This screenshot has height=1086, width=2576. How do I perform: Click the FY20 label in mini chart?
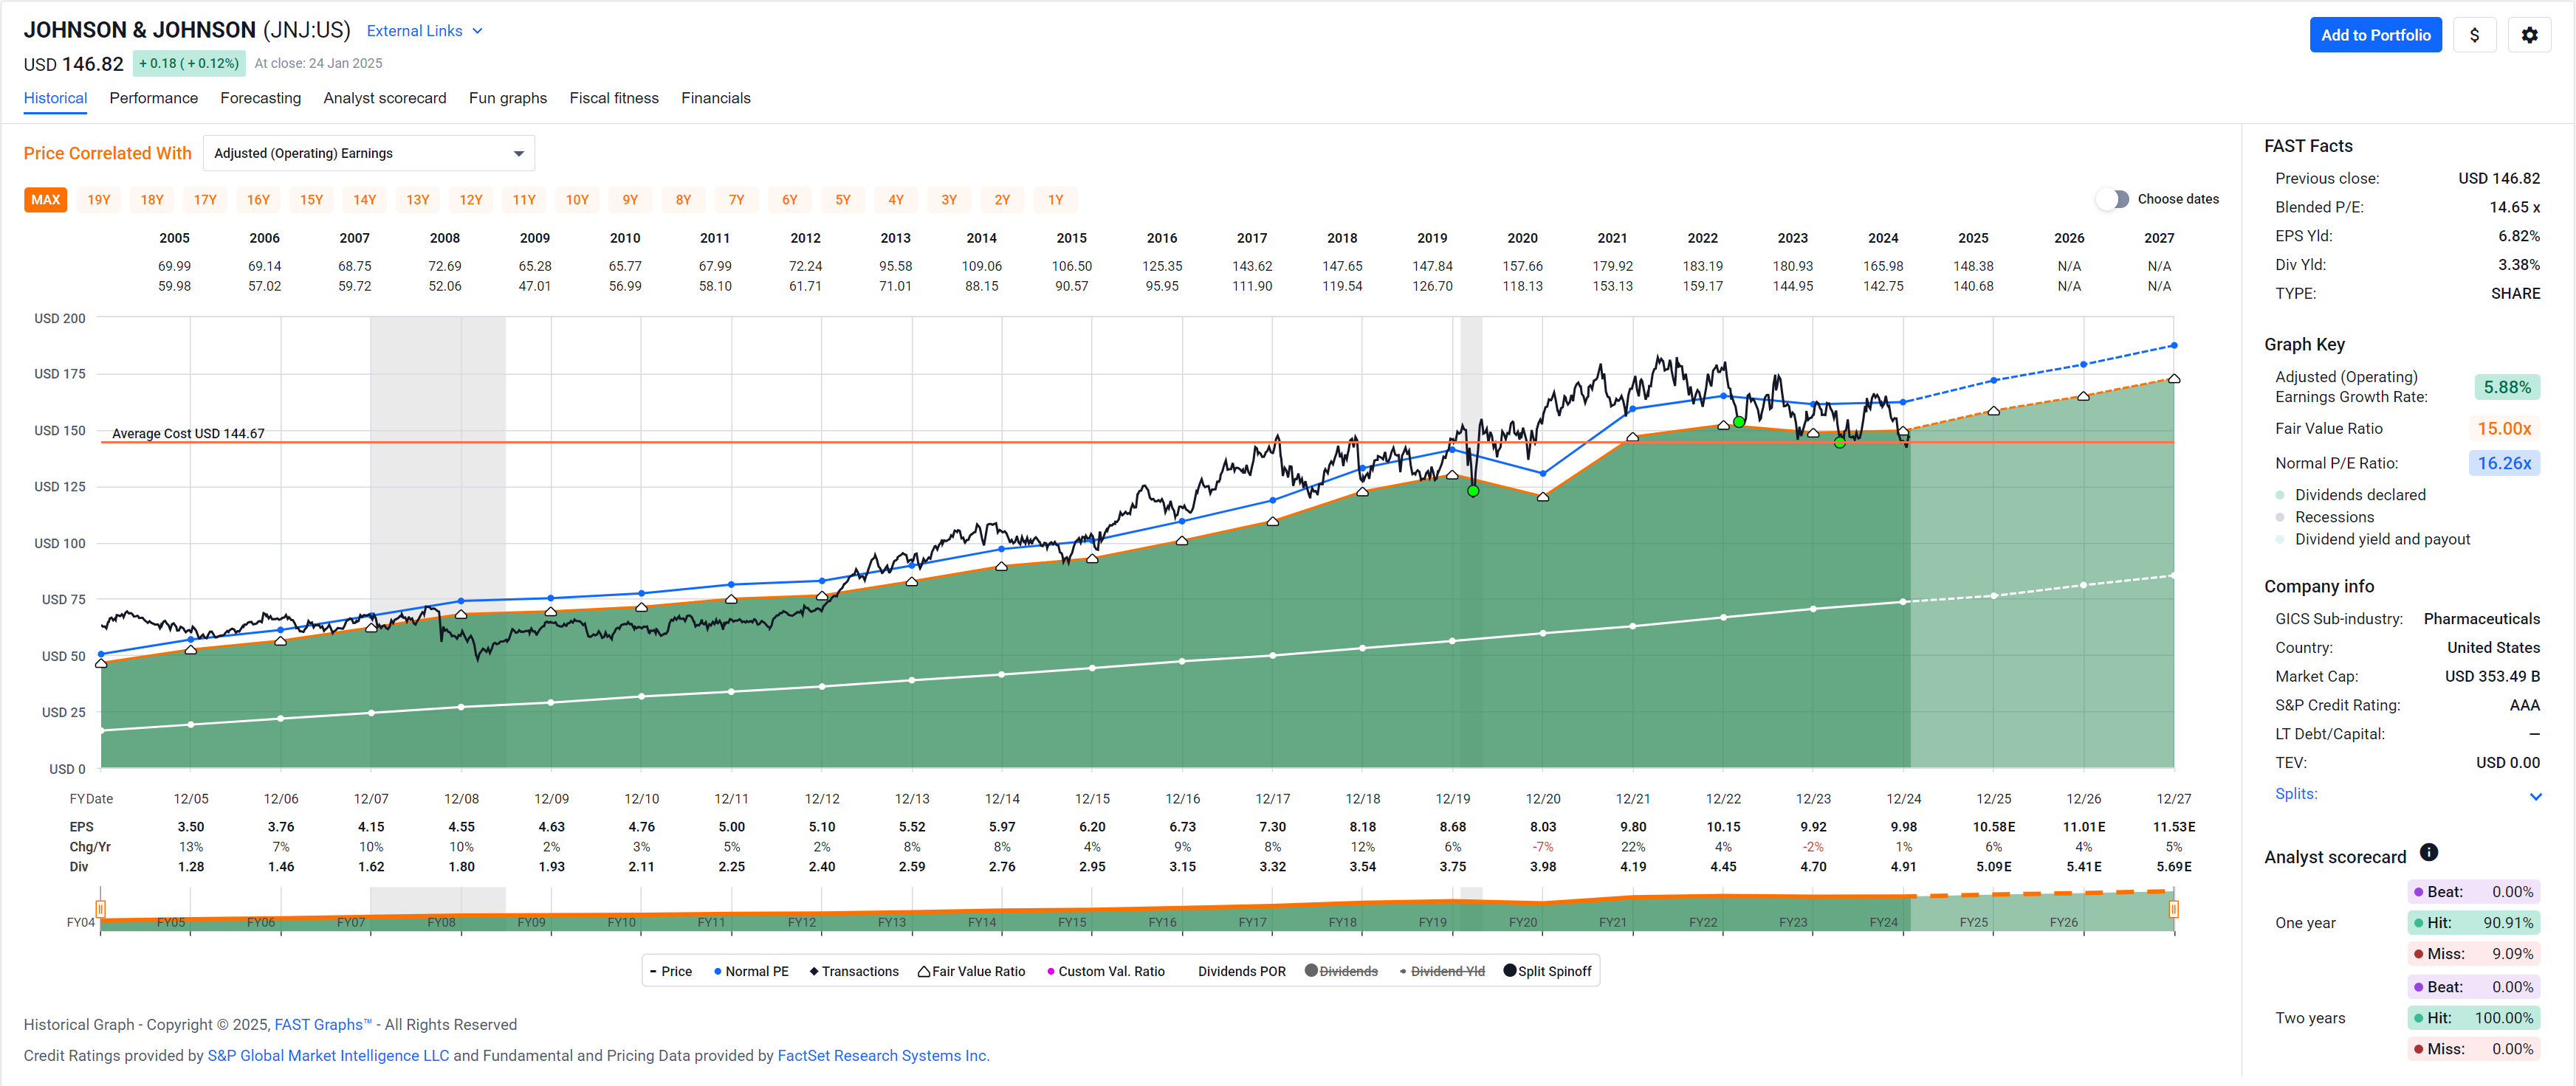pos(1522,922)
